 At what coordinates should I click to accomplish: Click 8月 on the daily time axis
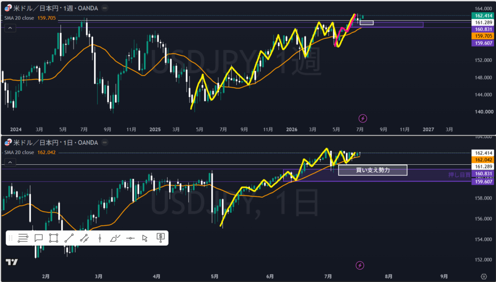pos(388,276)
